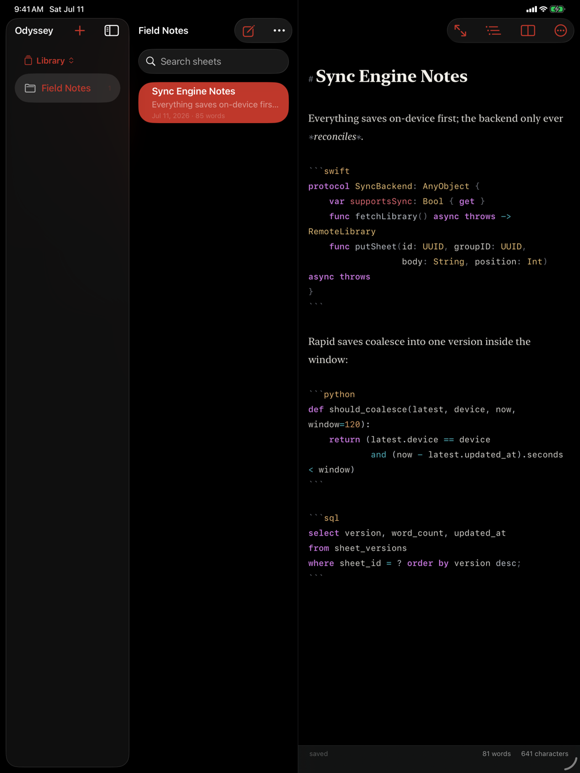
Task: Click the func putSheet code line
Action: tap(428, 247)
